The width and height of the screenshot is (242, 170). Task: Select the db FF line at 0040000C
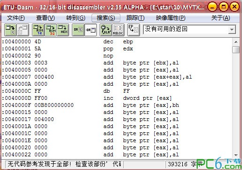(x=117, y=91)
